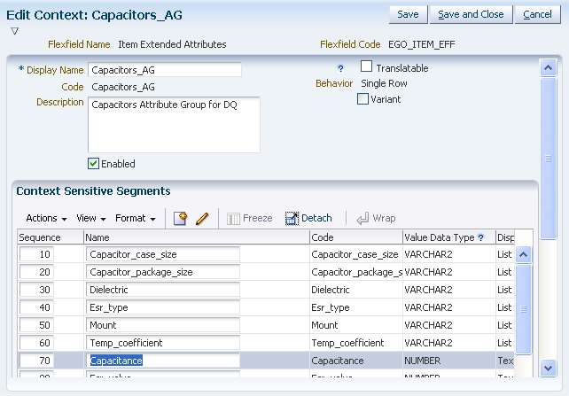This screenshot has height=396, width=569.
Task: Click the Temp_coefficient name field
Action: (163, 343)
